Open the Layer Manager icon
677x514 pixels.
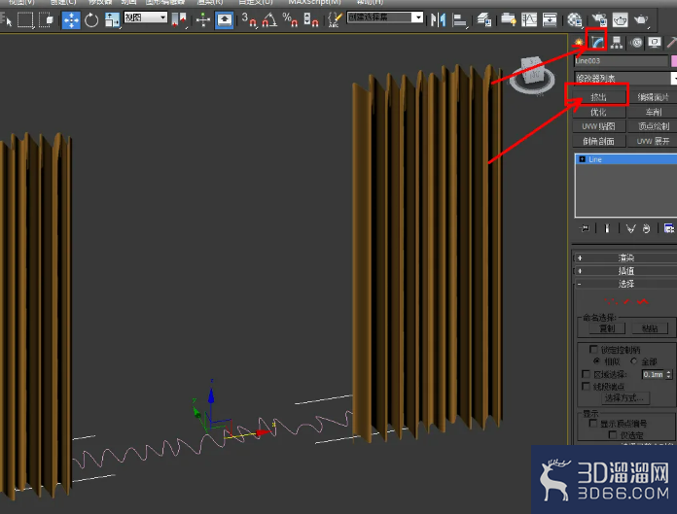pyautogui.click(x=484, y=20)
